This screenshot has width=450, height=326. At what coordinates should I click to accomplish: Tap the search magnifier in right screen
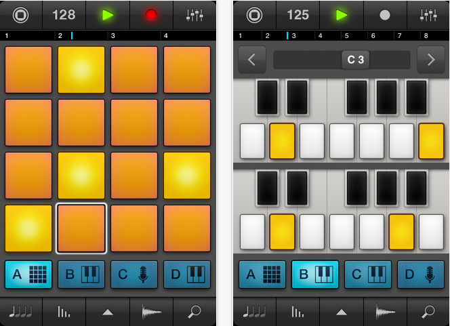428,312
